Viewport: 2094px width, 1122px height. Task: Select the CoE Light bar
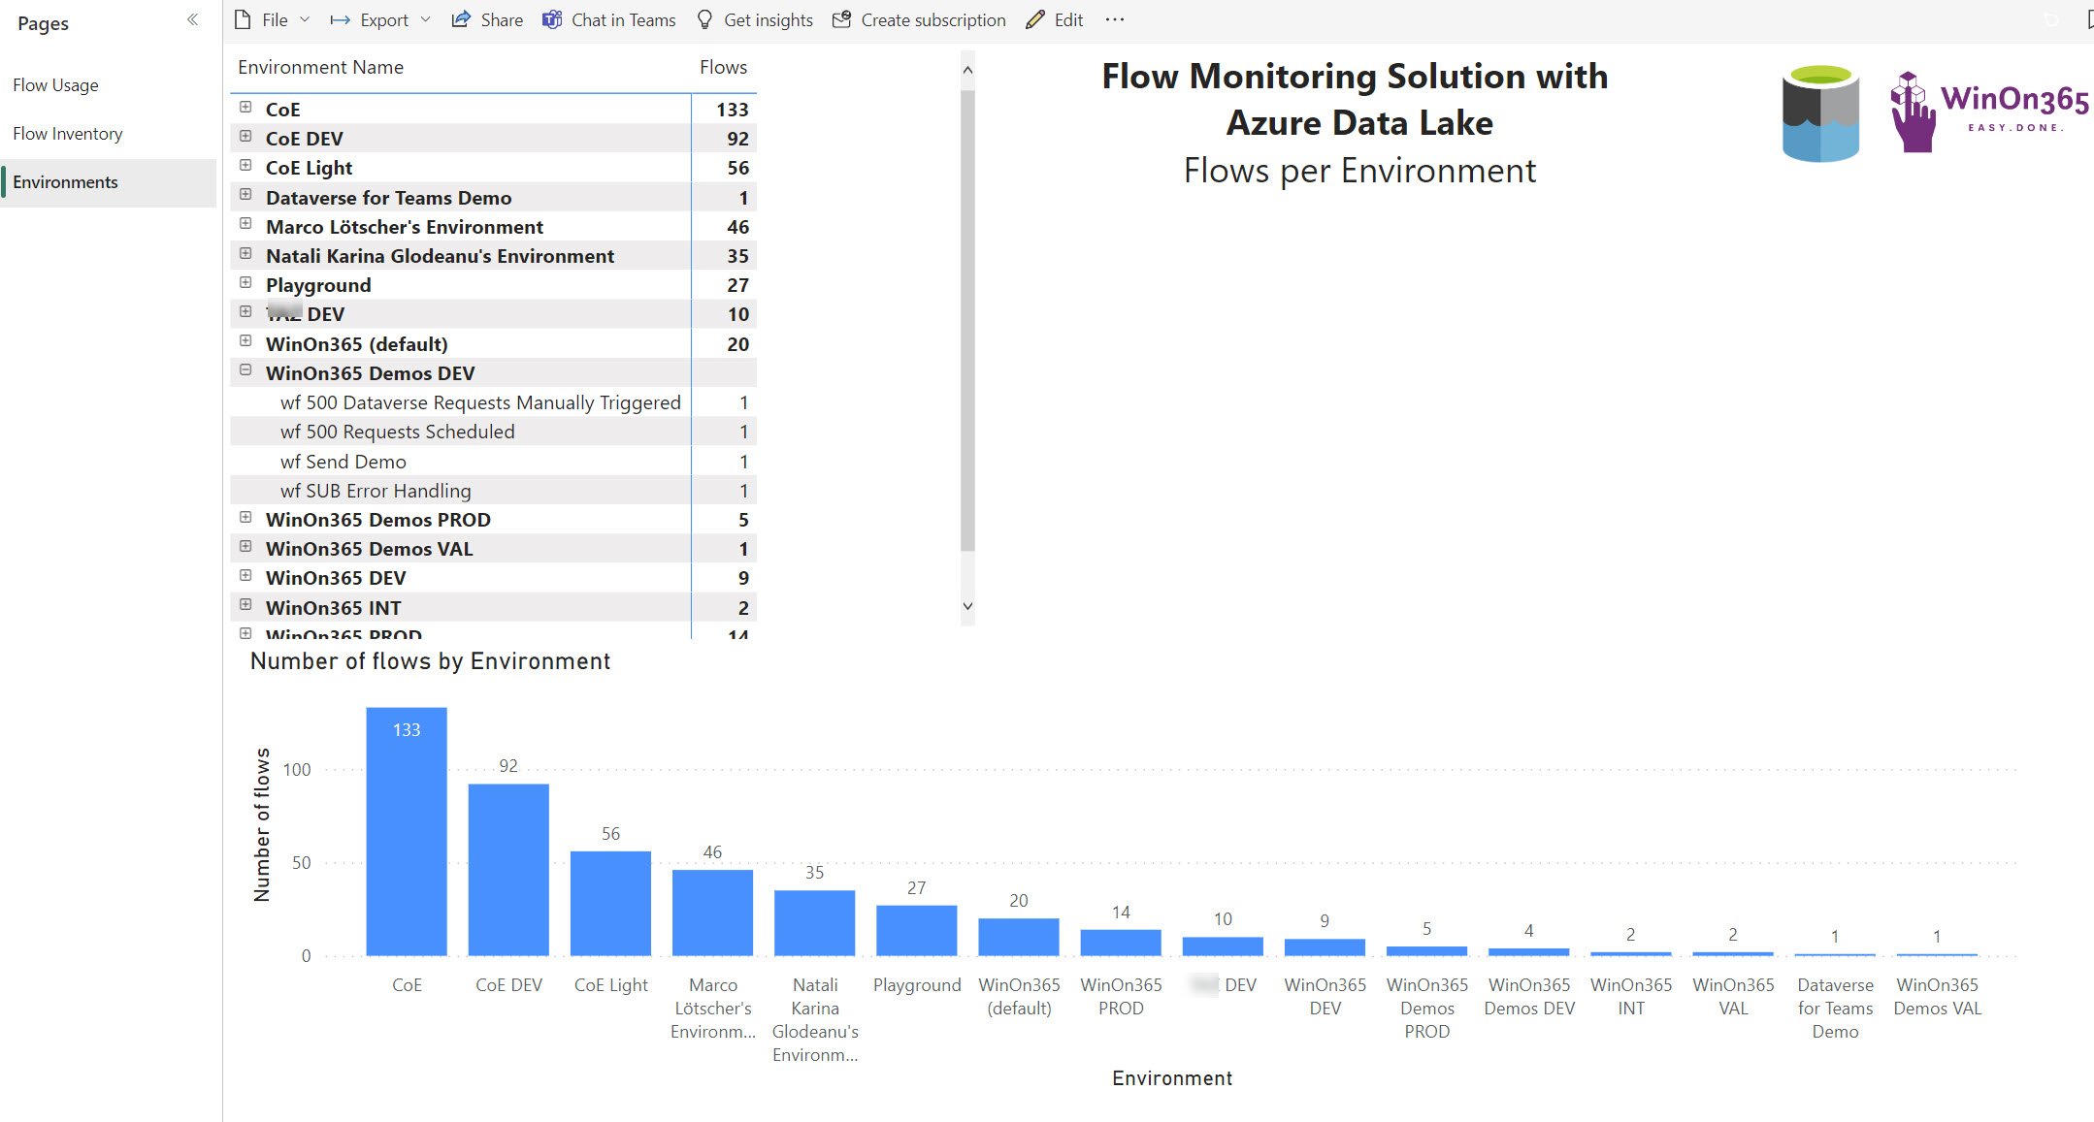(610, 903)
